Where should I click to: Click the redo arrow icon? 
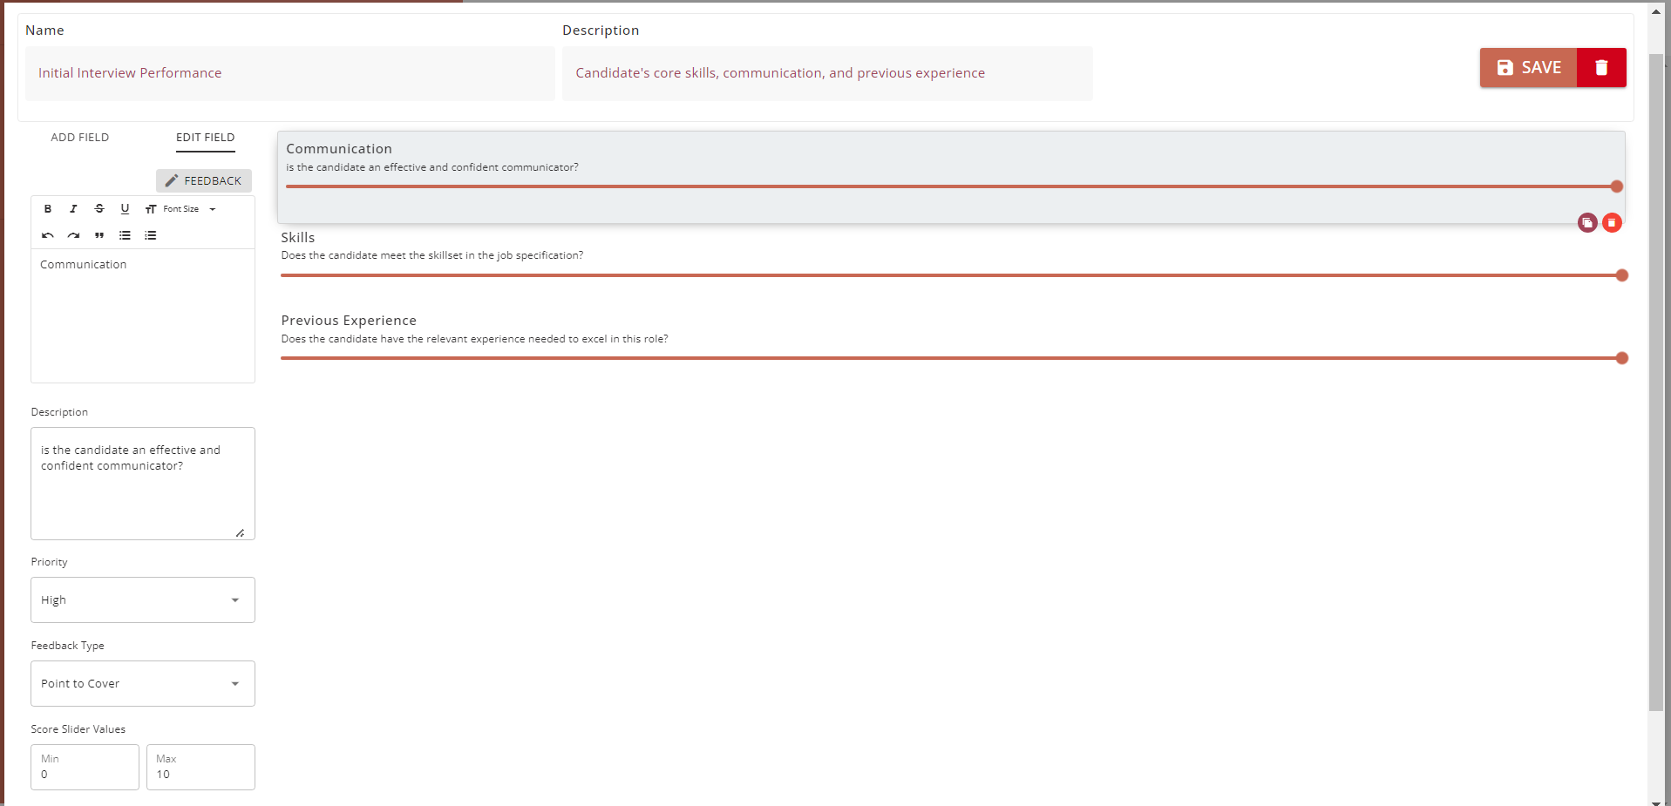[73, 235]
